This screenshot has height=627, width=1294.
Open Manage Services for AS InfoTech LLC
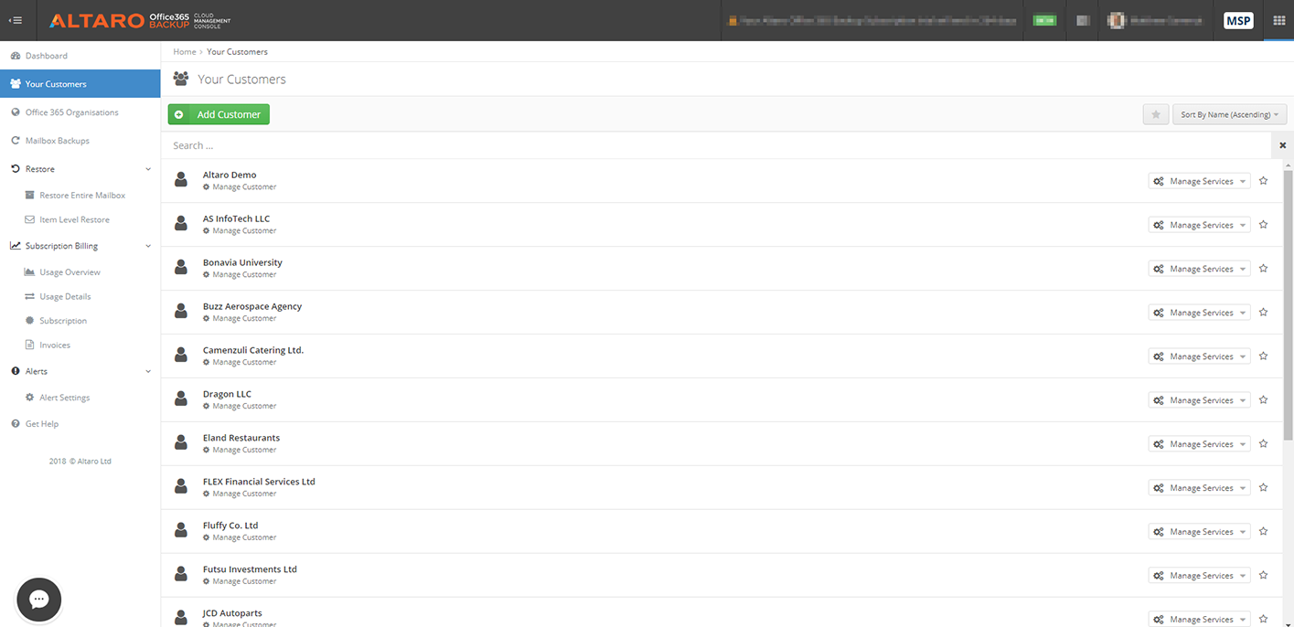tap(1199, 225)
